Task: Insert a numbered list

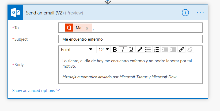Action: [157, 49]
